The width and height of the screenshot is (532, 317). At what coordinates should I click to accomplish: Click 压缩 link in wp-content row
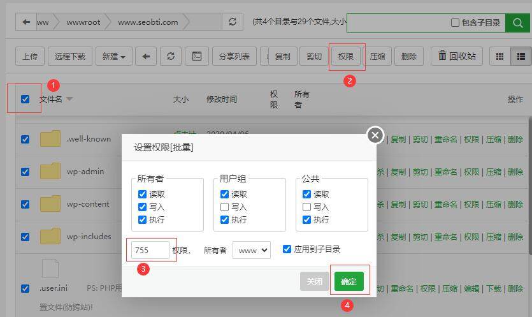[x=493, y=205]
